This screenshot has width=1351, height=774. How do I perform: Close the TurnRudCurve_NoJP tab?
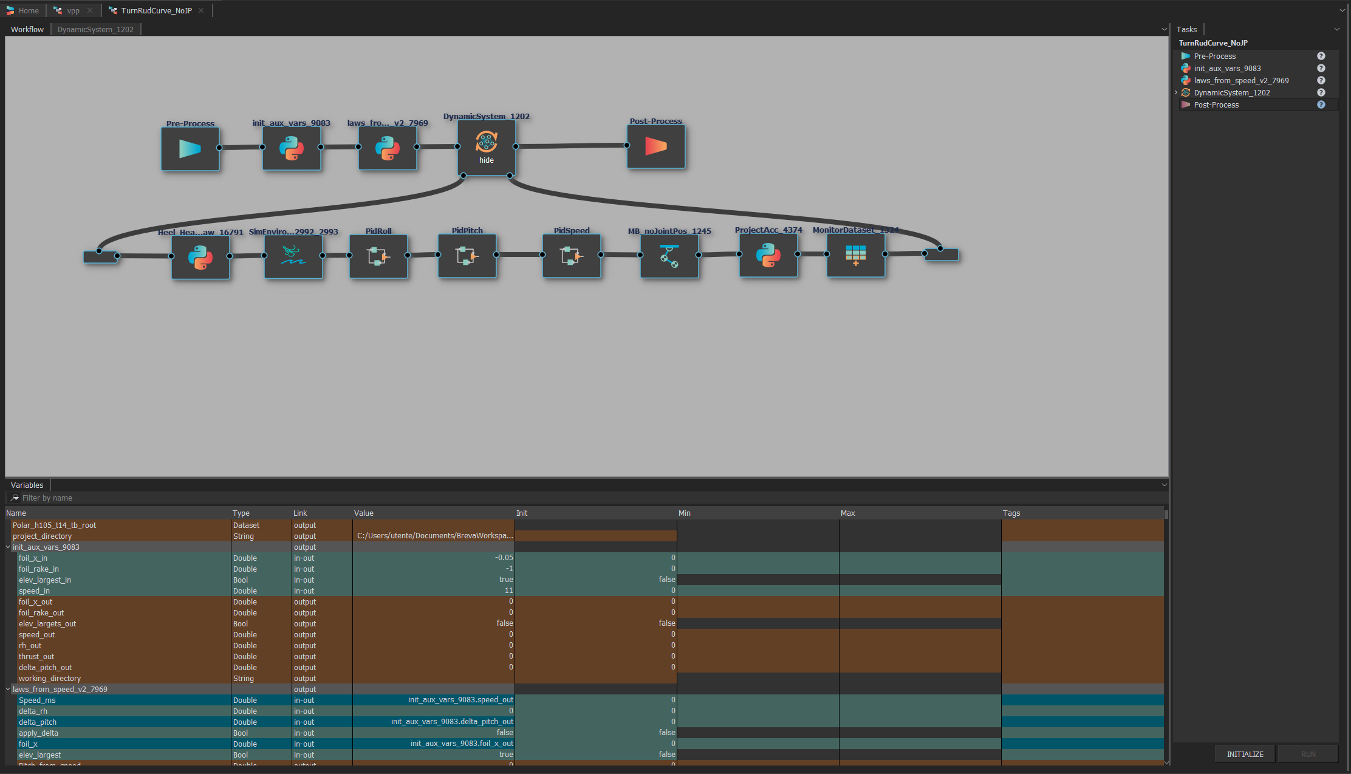(201, 10)
